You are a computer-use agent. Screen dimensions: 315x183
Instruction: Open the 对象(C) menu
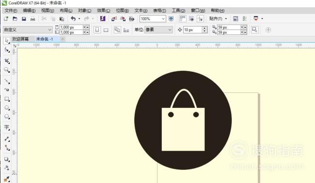click(85, 11)
